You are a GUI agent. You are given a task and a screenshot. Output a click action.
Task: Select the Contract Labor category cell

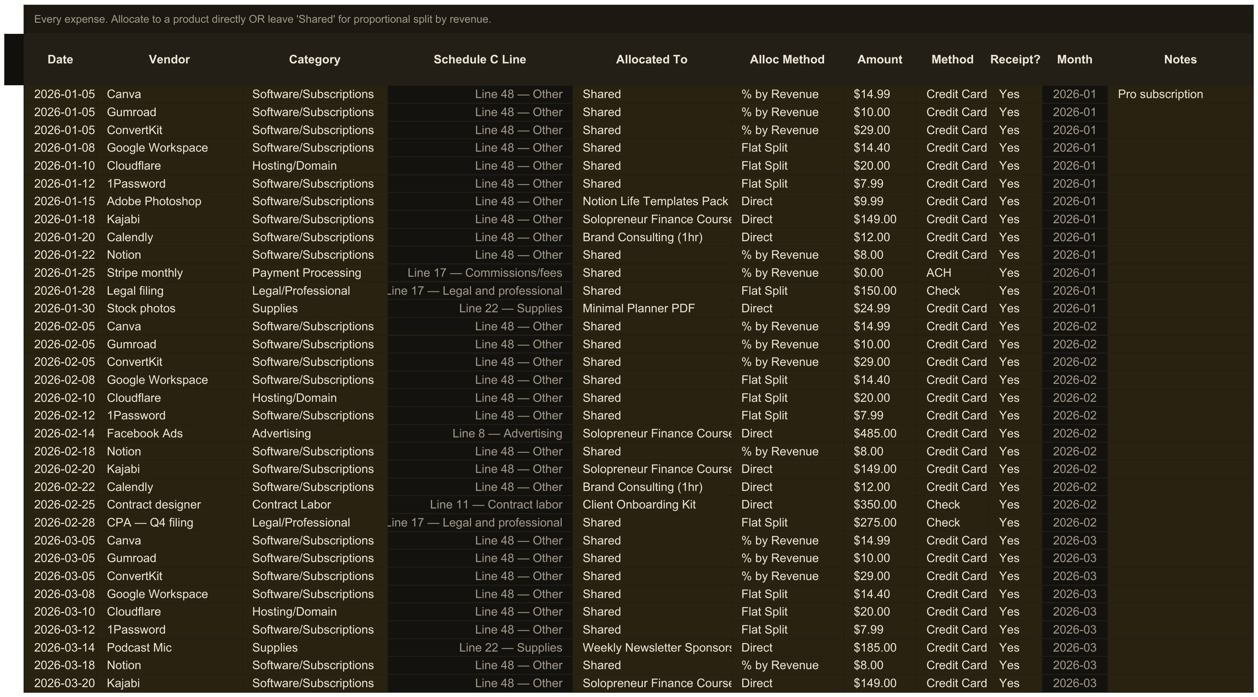point(315,505)
